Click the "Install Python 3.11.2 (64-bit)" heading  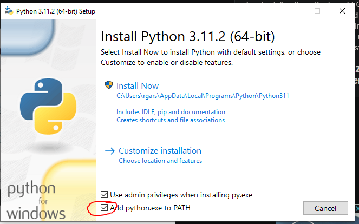pyautogui.click(x=188, y=37)
